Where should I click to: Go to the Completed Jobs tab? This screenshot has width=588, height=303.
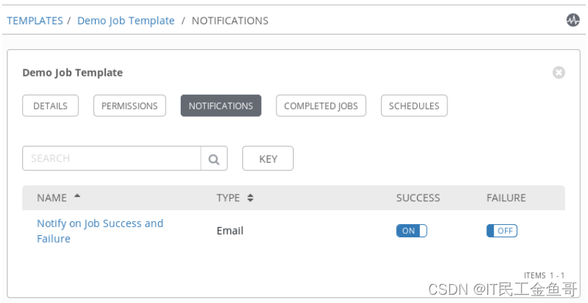(x=321, y=106)
